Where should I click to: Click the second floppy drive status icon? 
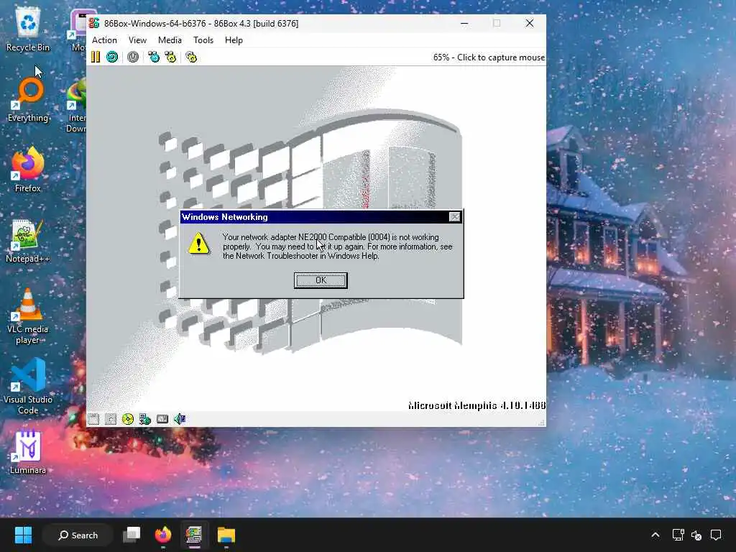click(x=111, y=419)
